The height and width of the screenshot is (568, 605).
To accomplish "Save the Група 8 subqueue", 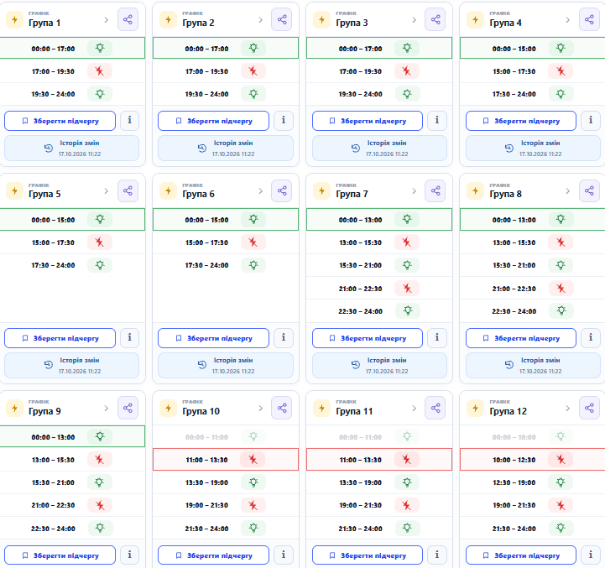I will point(521,338).
